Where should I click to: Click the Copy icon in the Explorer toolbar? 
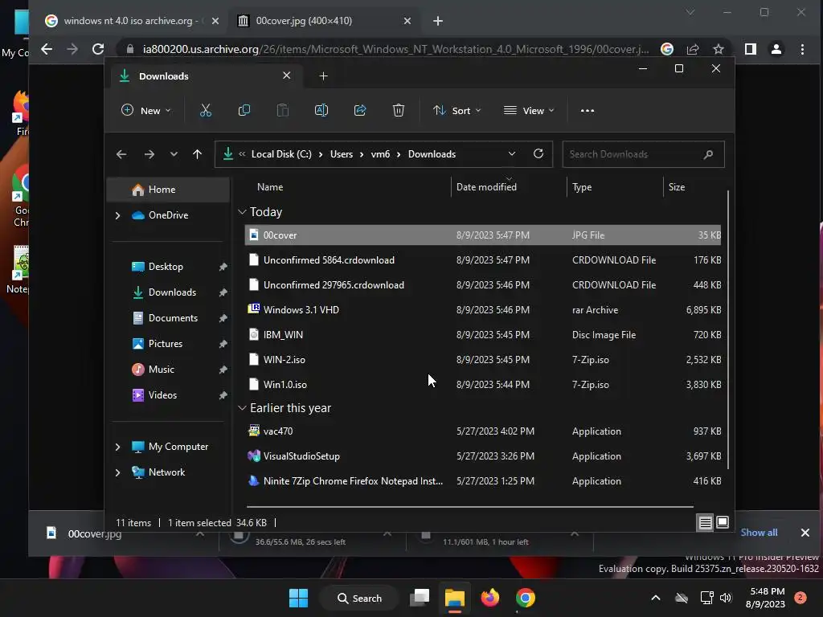coord(244,110)
